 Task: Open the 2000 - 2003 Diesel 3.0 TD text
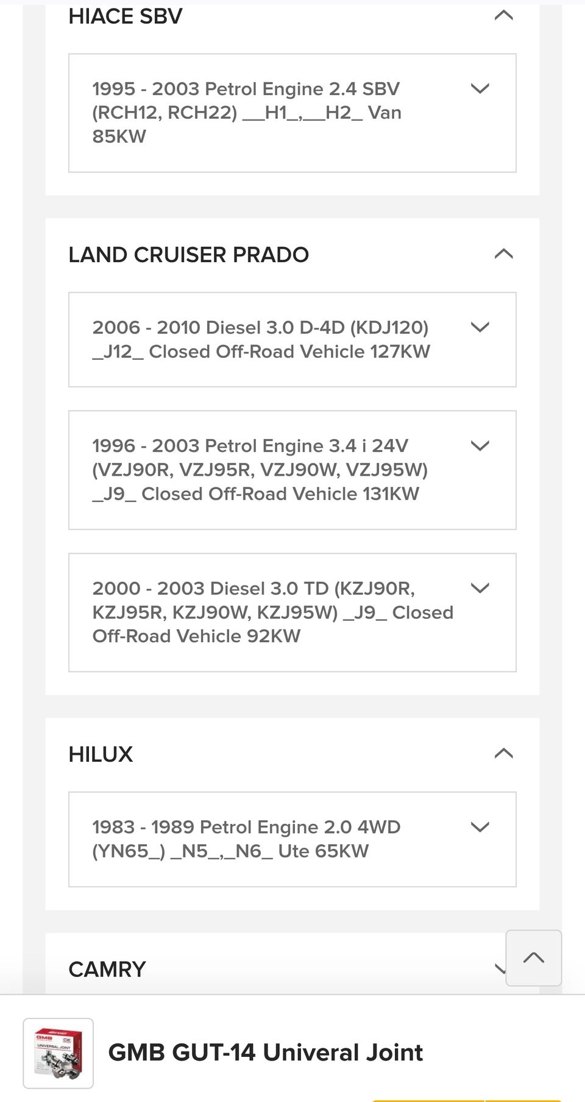coord(272,612)
